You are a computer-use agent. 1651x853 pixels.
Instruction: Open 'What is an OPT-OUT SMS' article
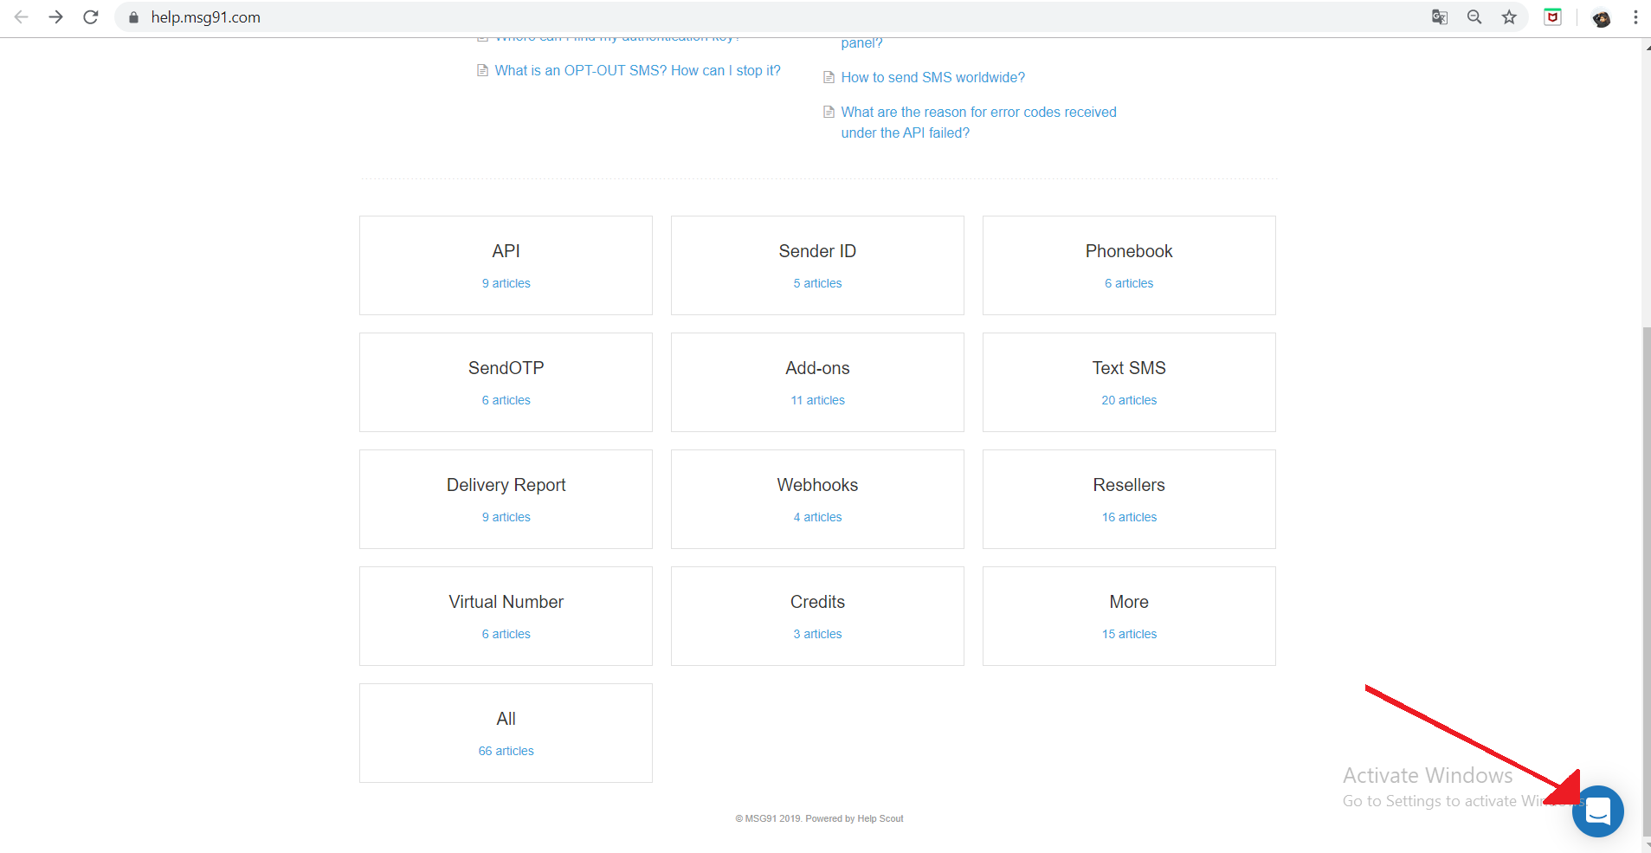tap(638, 70)
